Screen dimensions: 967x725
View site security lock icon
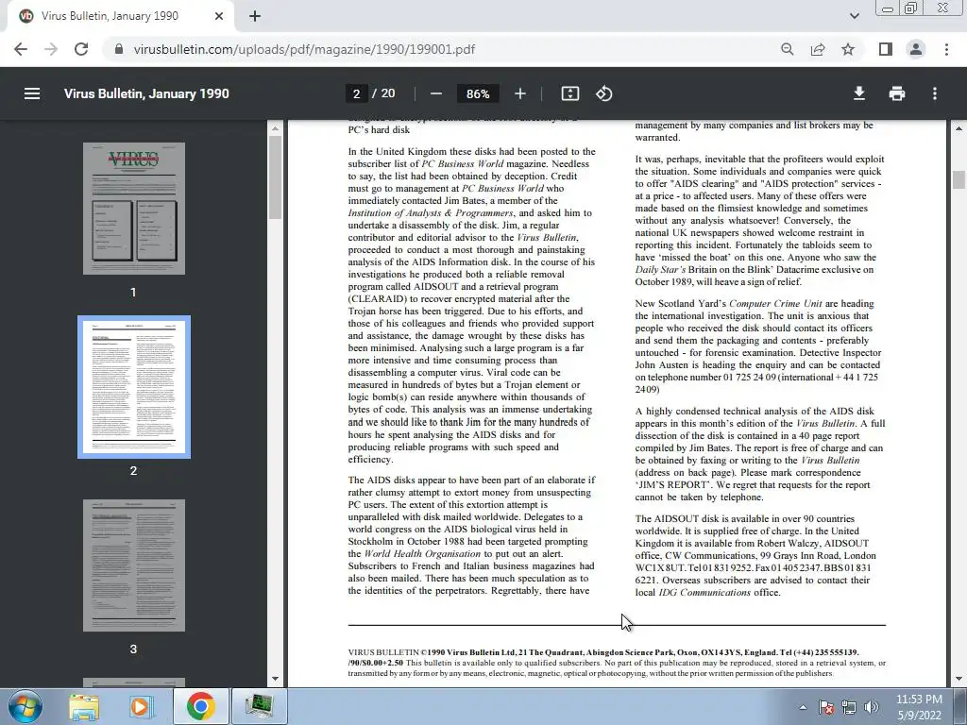coord(119,49)
